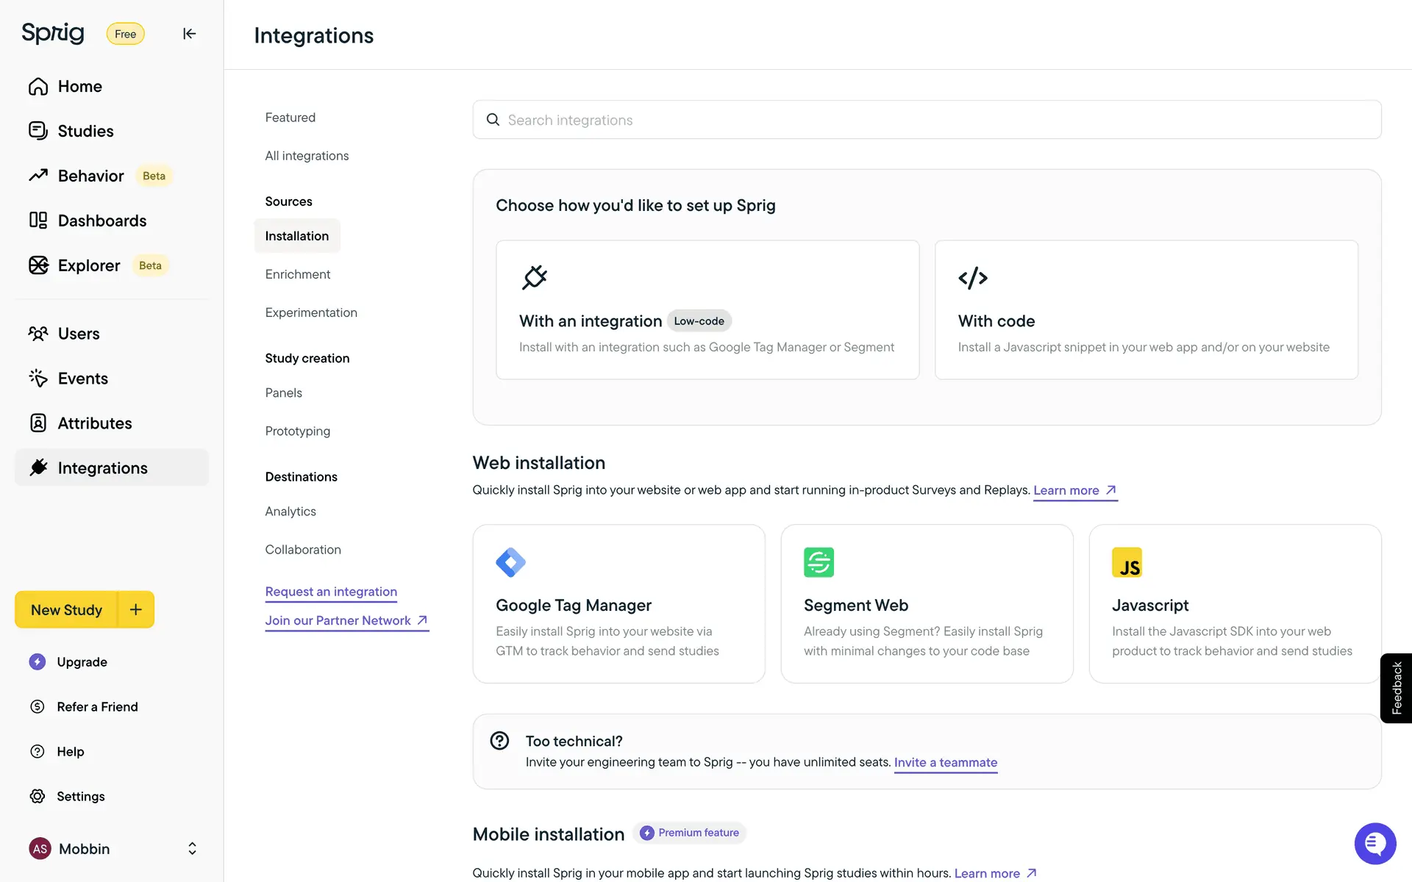Choose the With code setup option

pyautogui.click(x=1145, y=309)
